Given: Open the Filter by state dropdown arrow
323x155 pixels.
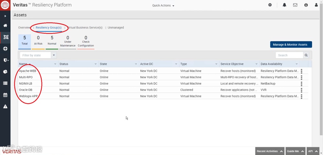Looking at the screenshot, I should point(54,55).
